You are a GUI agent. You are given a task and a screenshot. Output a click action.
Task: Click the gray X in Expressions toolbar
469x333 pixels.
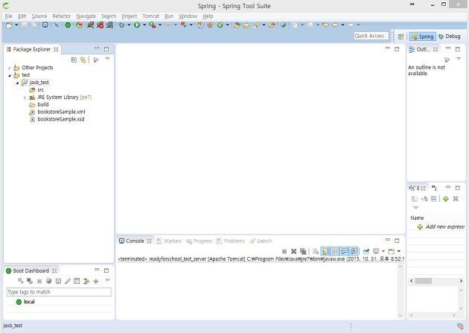(456, 199)
